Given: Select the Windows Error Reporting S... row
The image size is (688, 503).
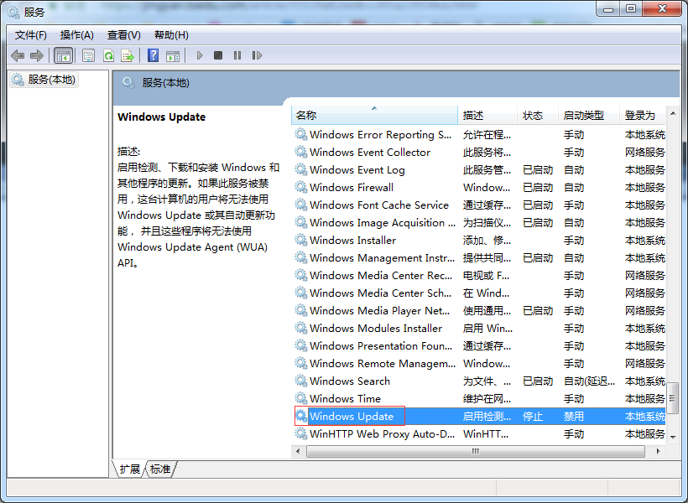Looking at the screenshot, I should [x=478, y=135].
